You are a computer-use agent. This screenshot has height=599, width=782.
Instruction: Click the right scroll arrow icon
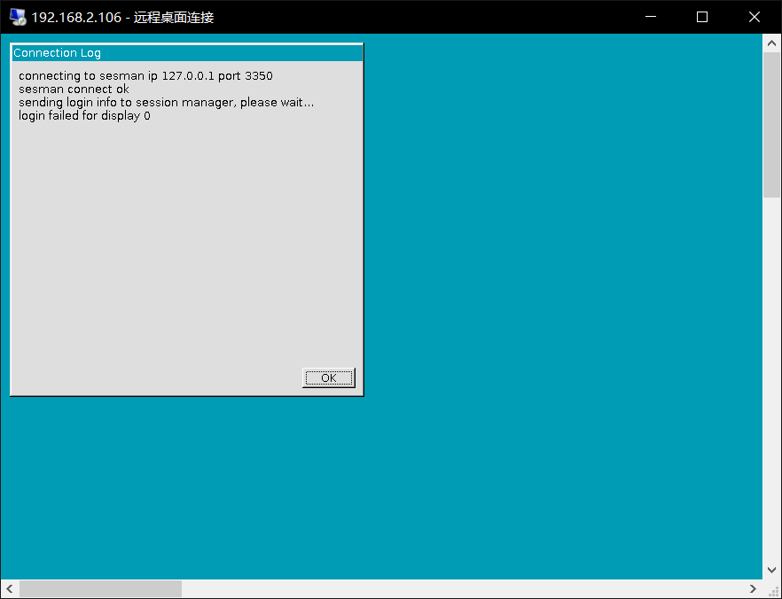click(x=753, y=588)
